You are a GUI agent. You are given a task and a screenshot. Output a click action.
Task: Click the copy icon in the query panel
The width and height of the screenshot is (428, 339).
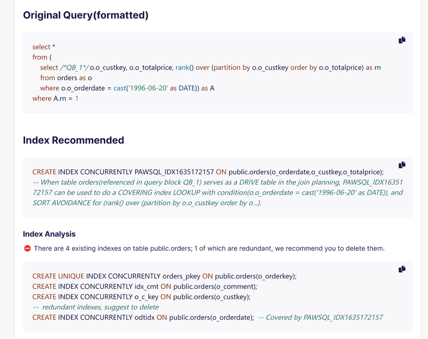click(x=402, y=40)
